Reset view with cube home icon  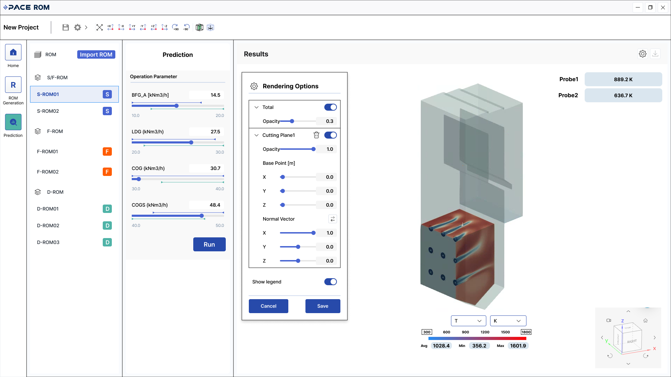click(x=645, y=320)
